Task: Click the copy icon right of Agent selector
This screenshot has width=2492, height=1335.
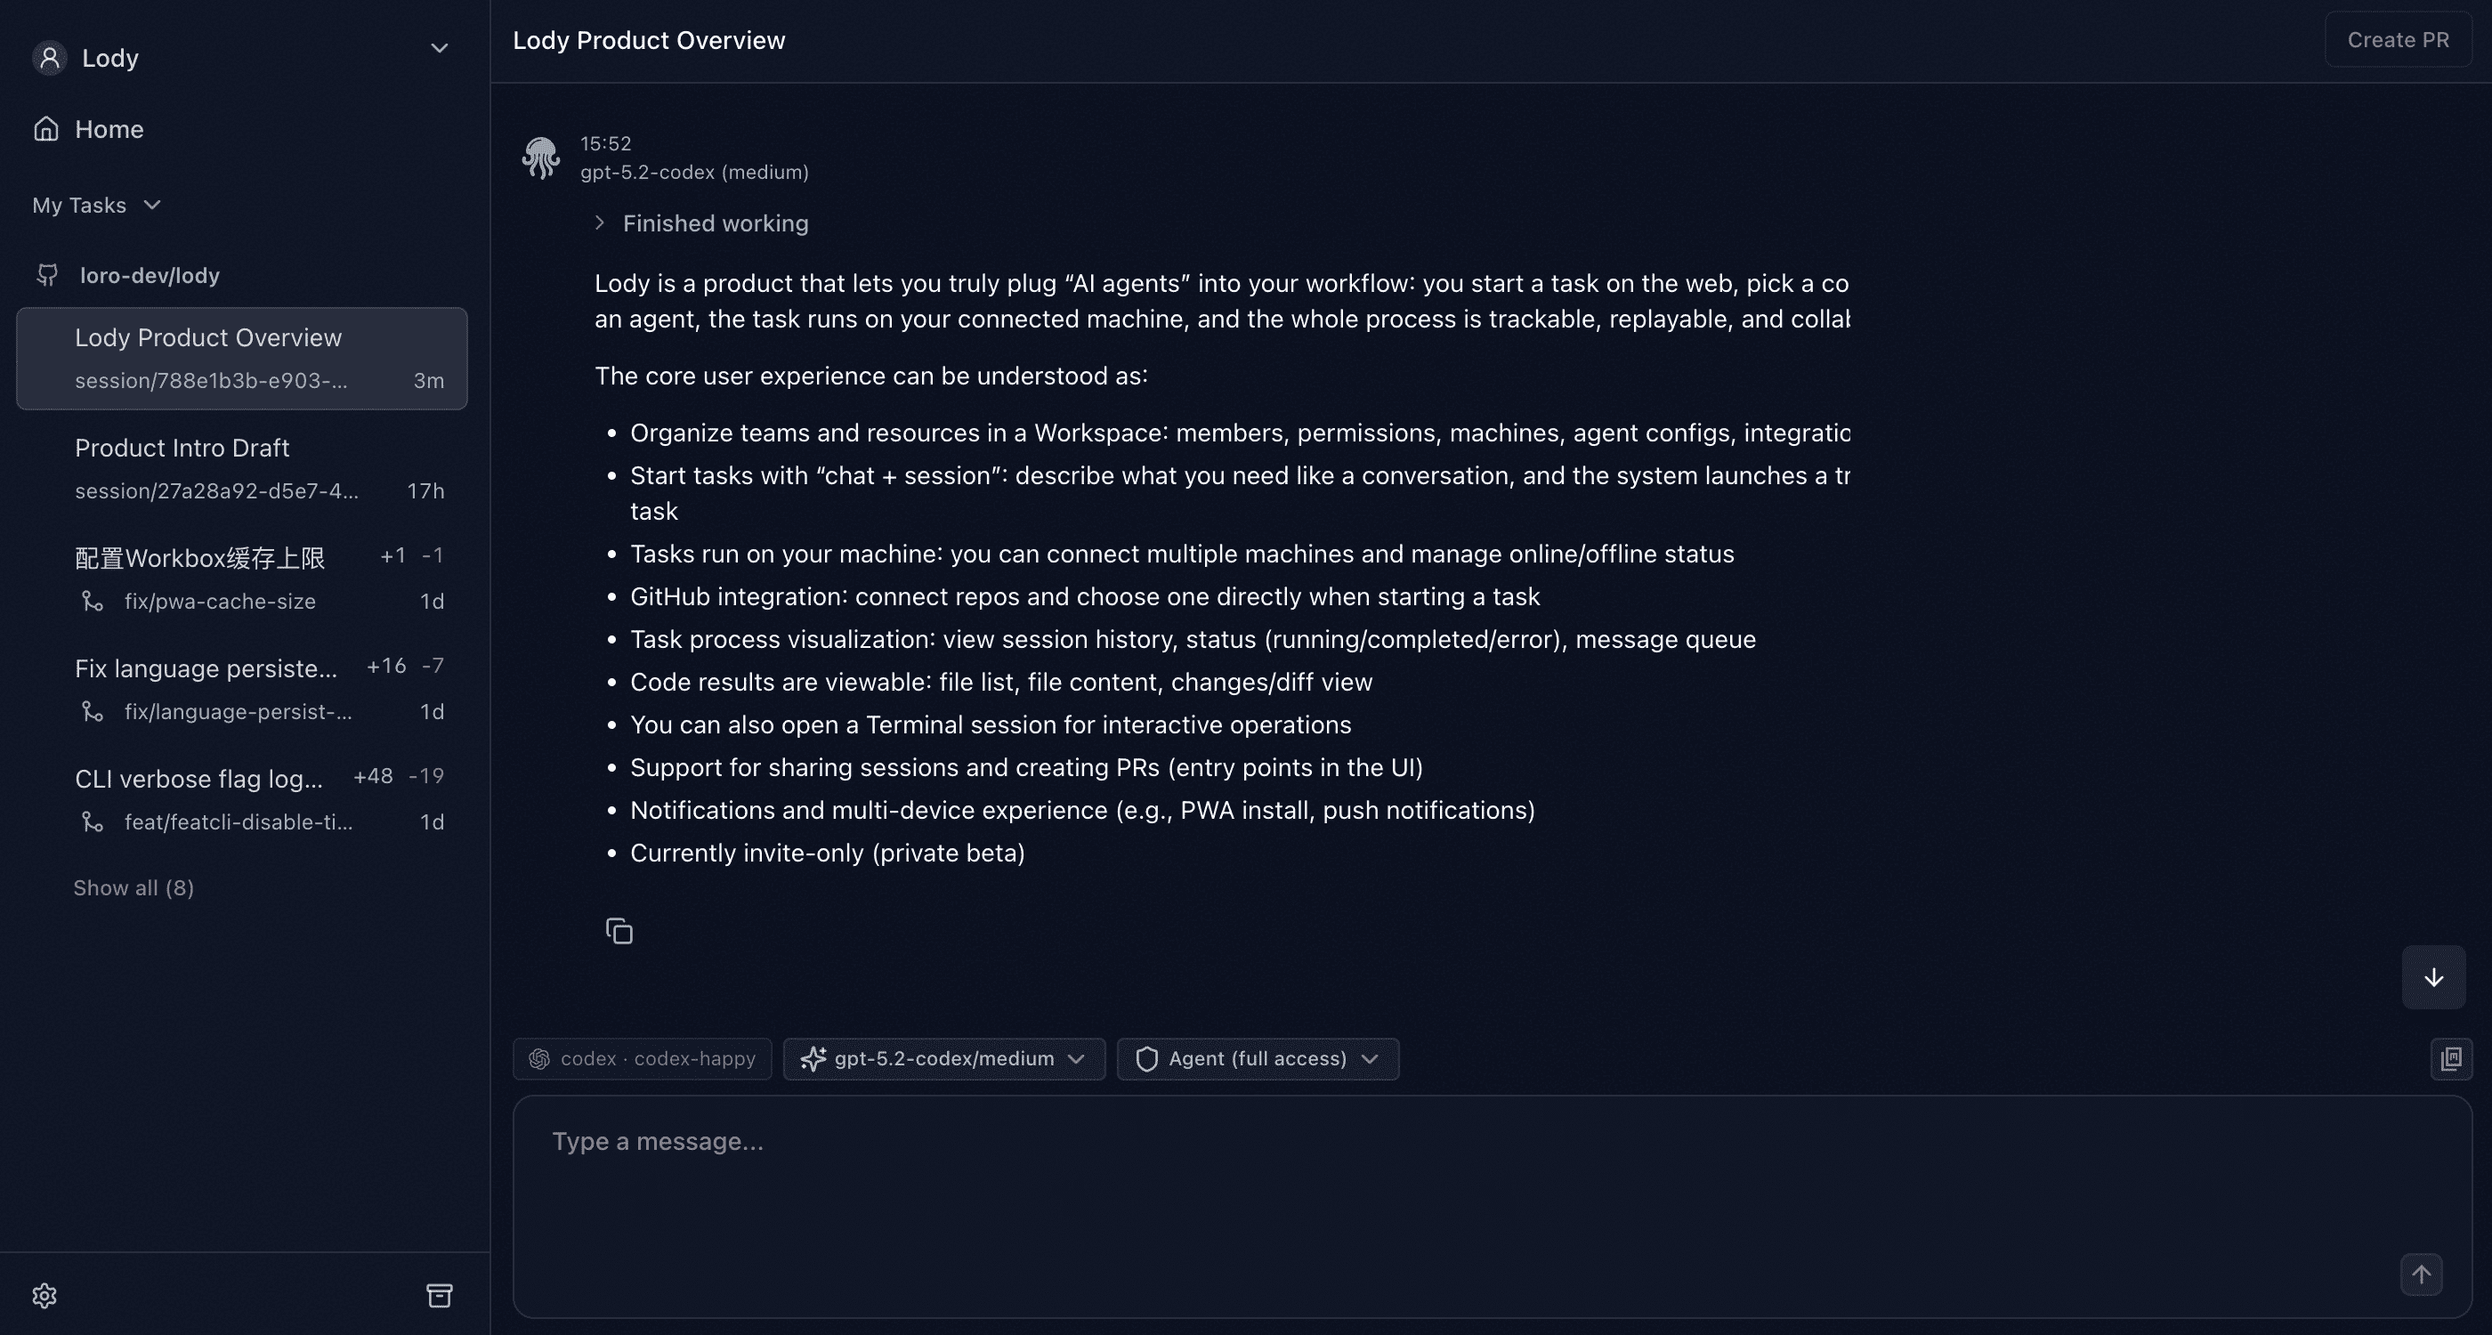Action: point(2450,1058)
